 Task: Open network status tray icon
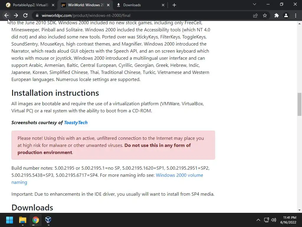pyautogui.click(x=267, y=220)
